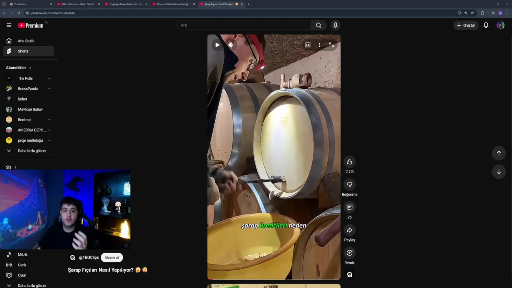Click the Short's red progress bar
This screenshot has width=512, height=288.
pyautogui.click(x=274, y=279)
